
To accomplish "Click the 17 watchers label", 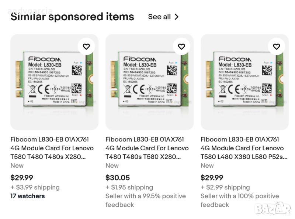I will click(x=28, y=196).
